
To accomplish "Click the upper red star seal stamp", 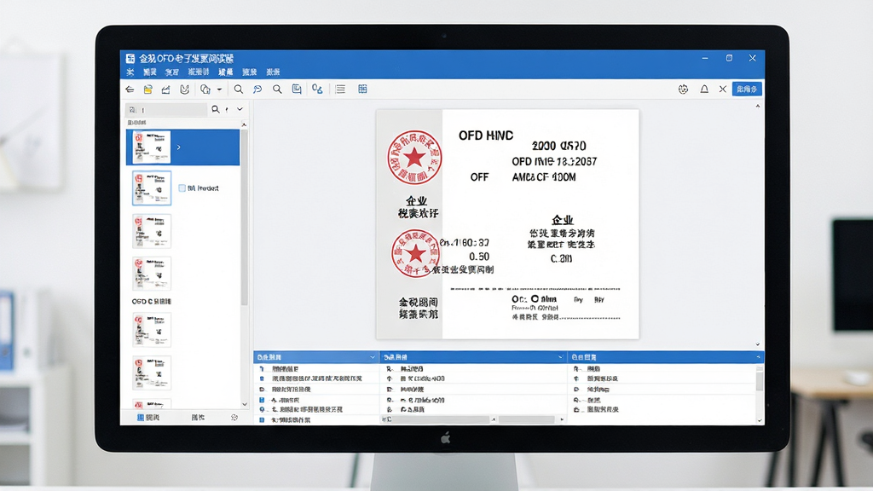I will [x=414, y=158].
